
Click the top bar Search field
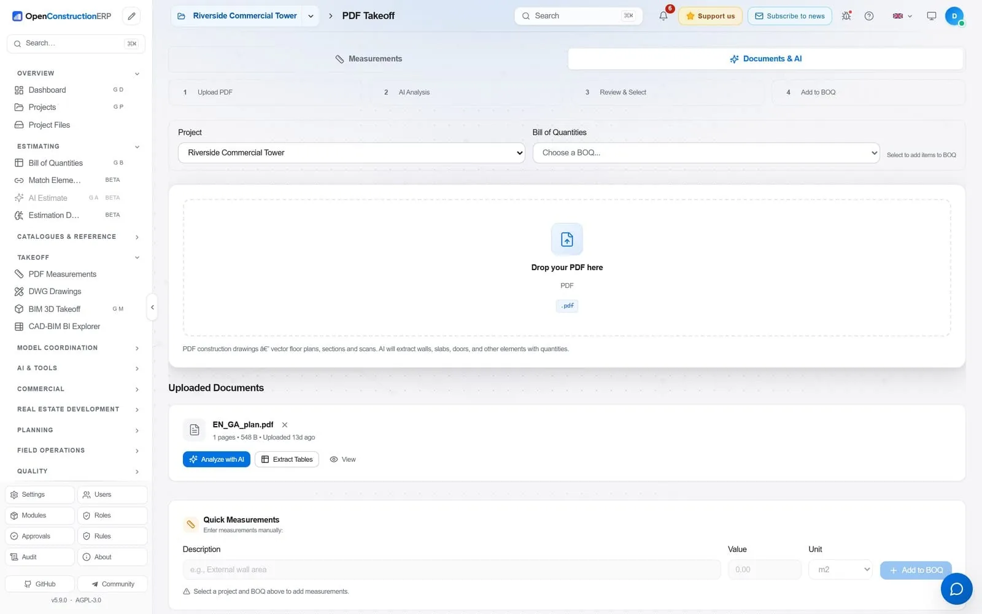point(578,16)
